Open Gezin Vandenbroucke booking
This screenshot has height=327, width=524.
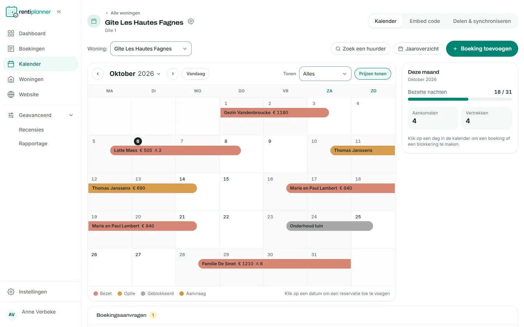(x=275, y=113)
